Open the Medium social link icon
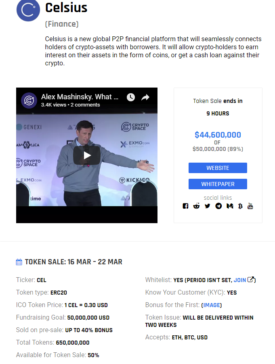Screen dimensions: 275x364 click(x=230, y=206)
